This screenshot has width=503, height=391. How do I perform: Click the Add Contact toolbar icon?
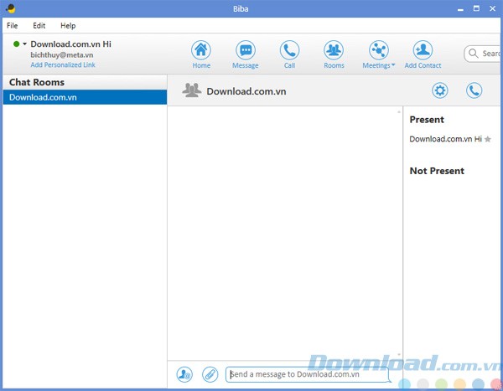(423, 50)
